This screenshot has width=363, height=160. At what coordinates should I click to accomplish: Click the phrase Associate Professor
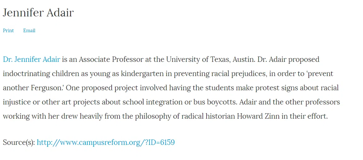[111, 60]
